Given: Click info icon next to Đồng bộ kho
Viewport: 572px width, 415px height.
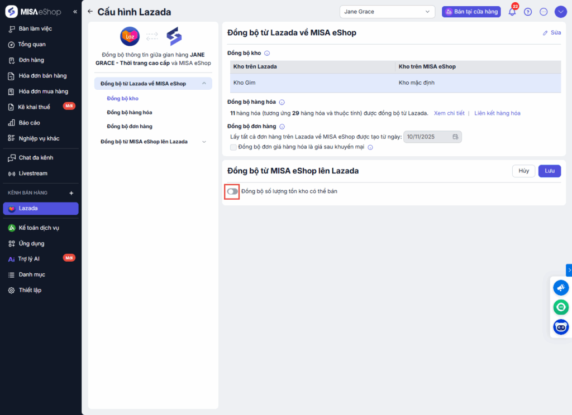Looking at the screenshot, I should [x=267, y=53].
